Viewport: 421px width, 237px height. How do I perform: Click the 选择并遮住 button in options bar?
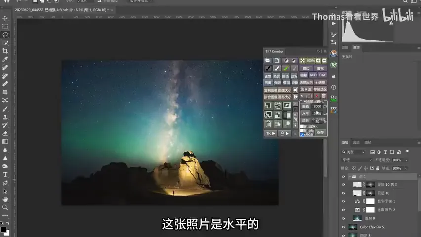point(141,1)
